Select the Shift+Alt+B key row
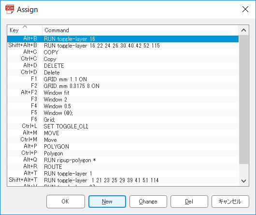 123,46
